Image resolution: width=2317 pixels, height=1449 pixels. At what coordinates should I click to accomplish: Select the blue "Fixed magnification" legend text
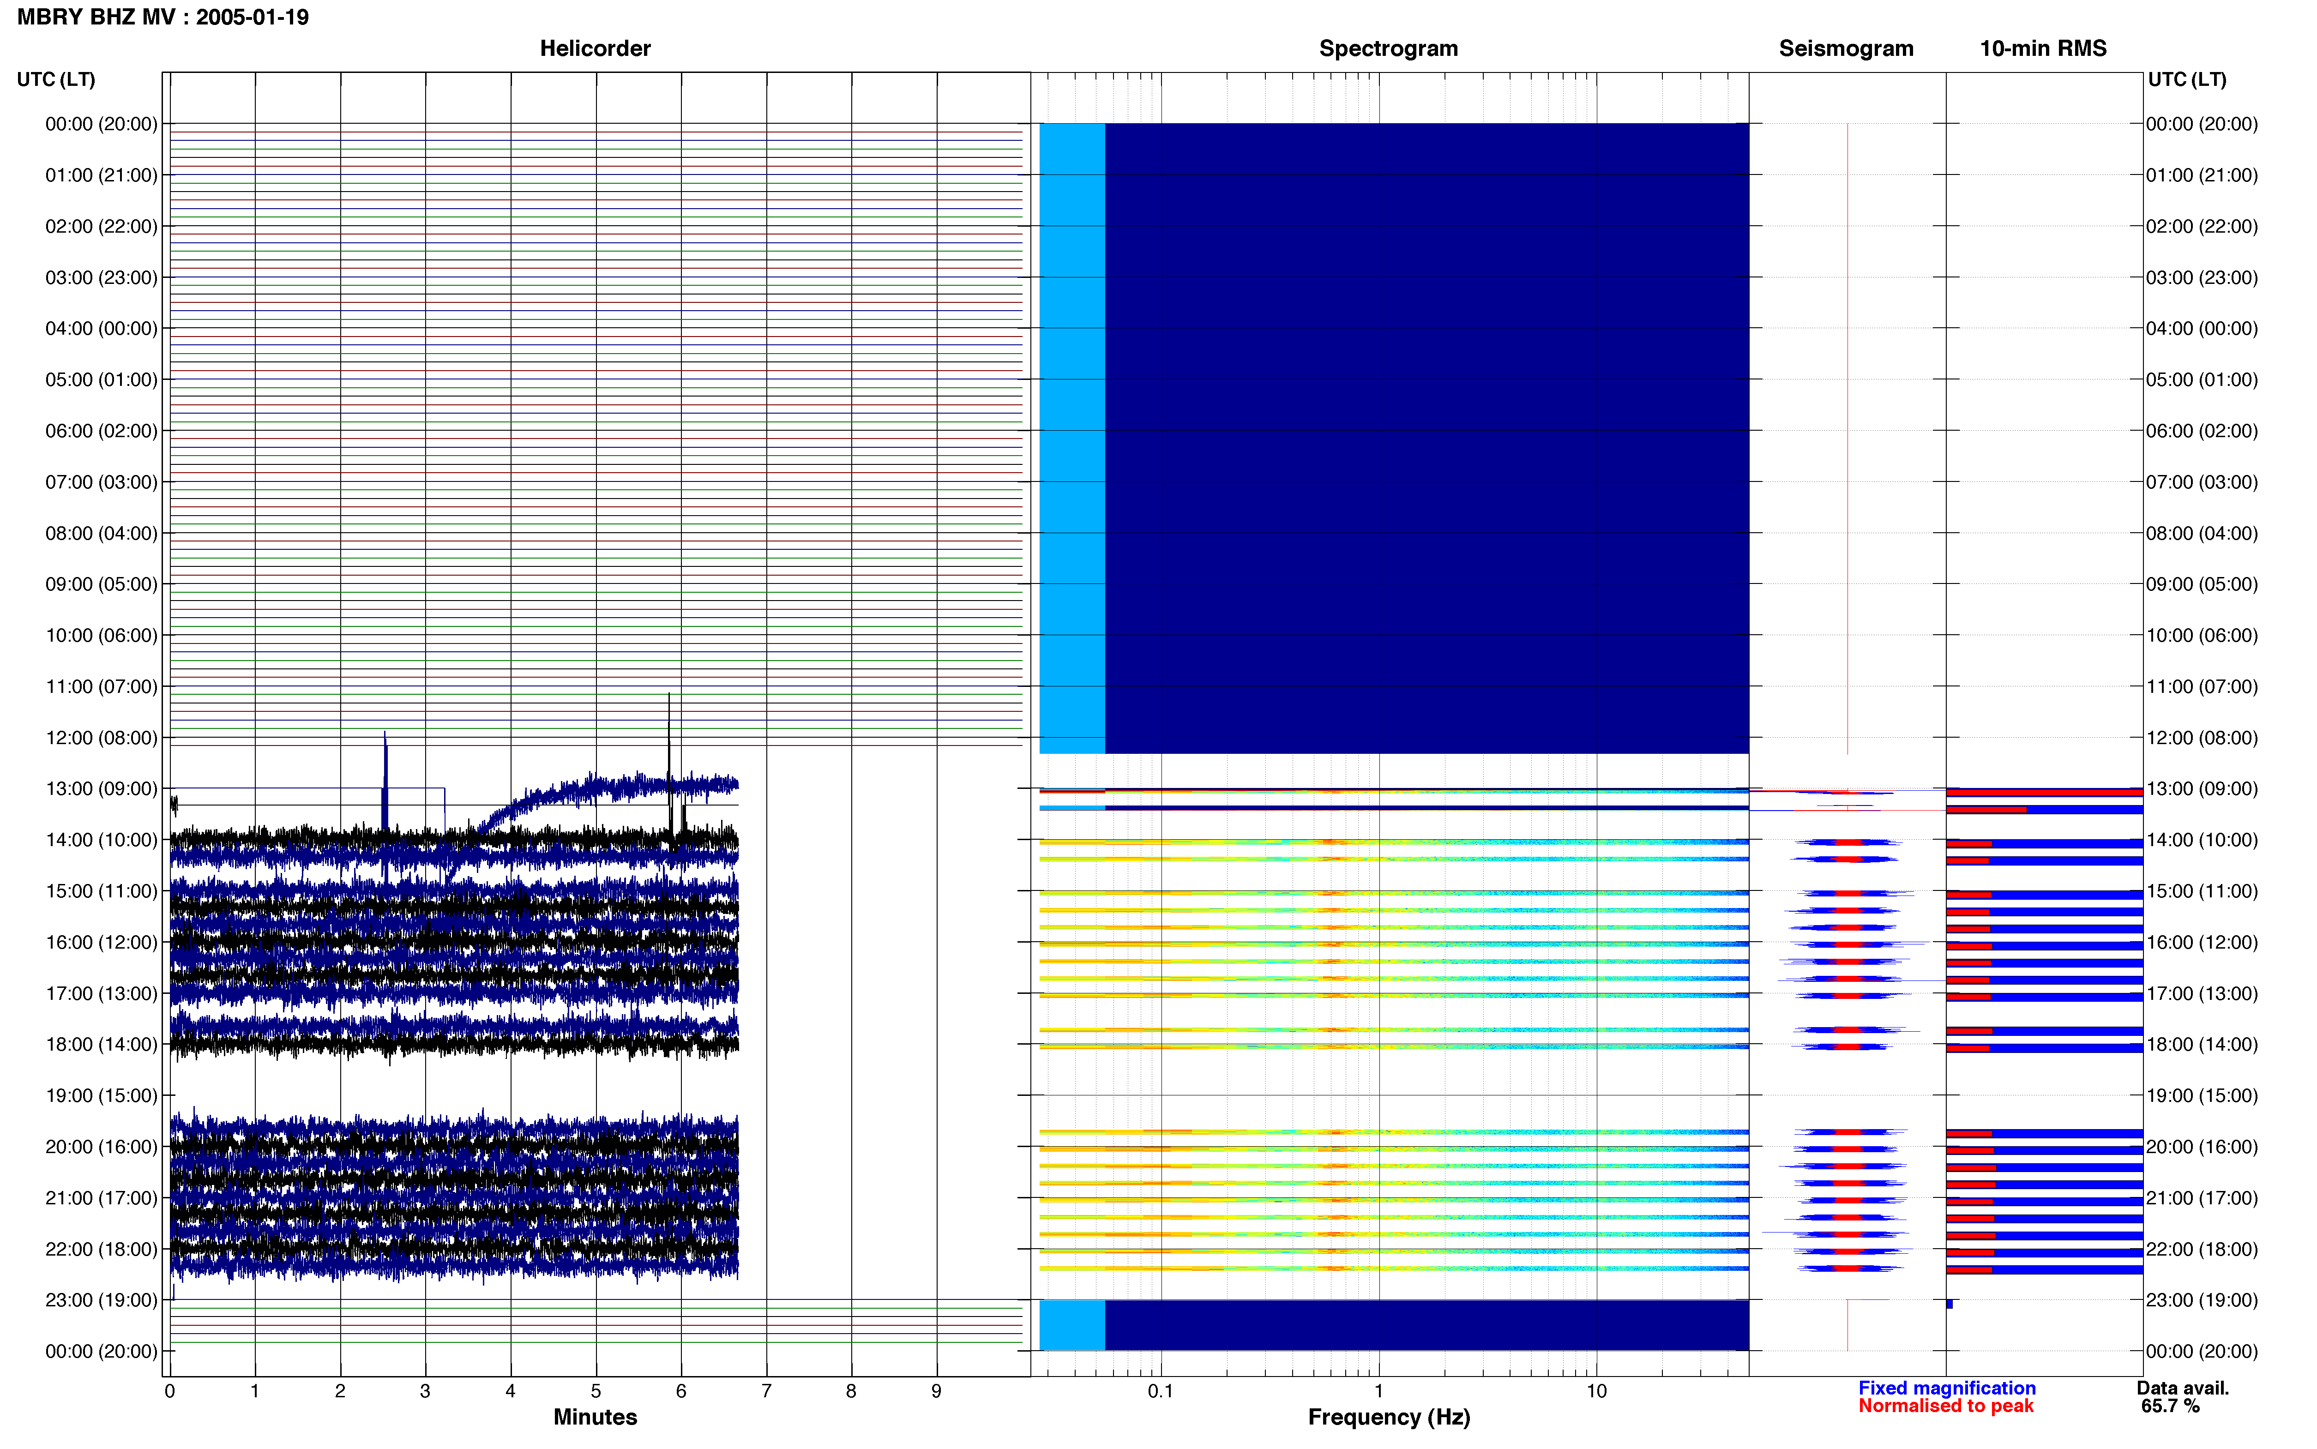pos(1946,1388)
